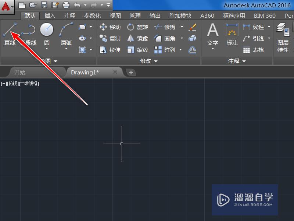
Task: Open the Layer Properties (图层特性) panel
Action: 283,35
